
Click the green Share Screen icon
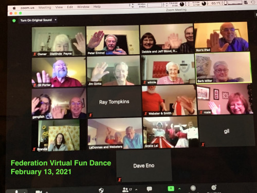[171, 188]
